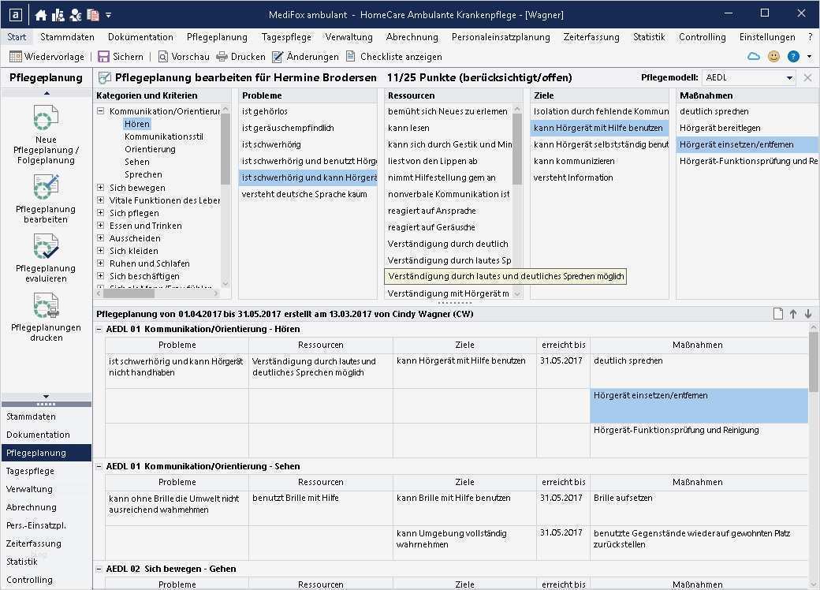Click the Vorschau preview icon

click(x=163, y=57)
